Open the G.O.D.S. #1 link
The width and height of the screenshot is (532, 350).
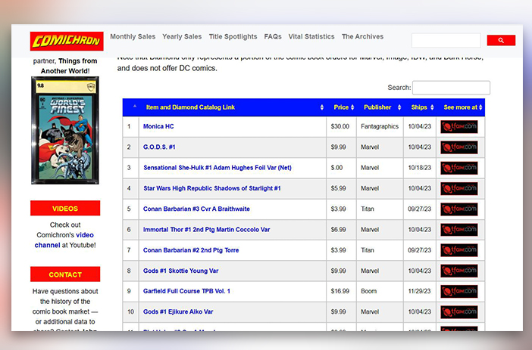[x=159, y=147]
